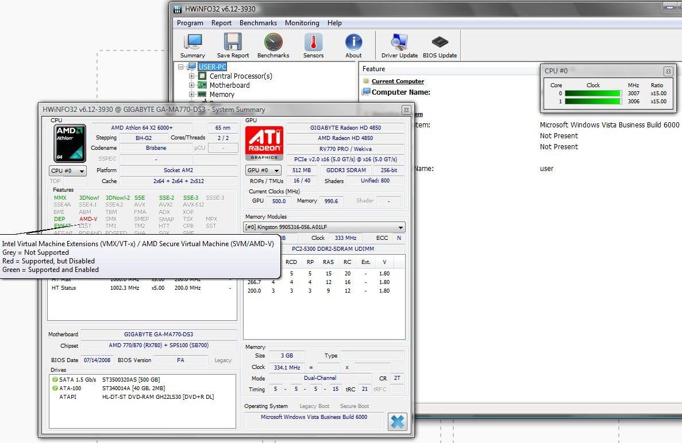682x443 pixels.
Task: Click the ATI Radeon Graphics logo
Action: 264,143
